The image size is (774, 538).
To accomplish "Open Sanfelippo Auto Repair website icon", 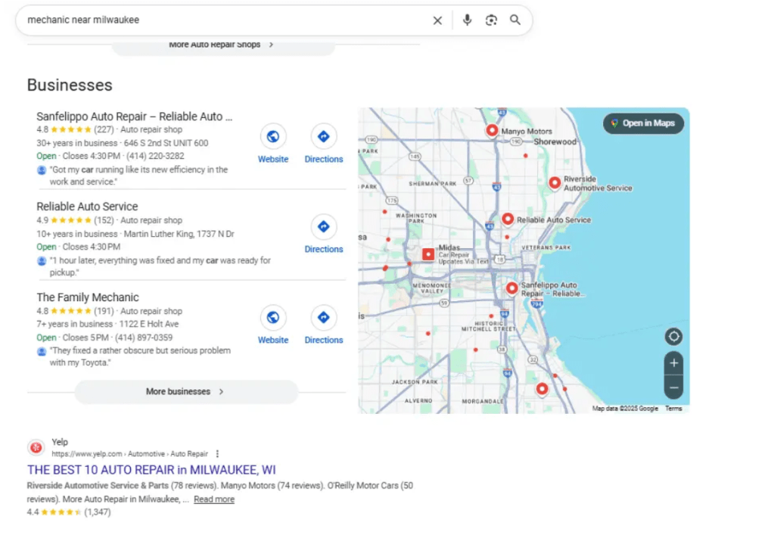I will click(x=273, y=137).
